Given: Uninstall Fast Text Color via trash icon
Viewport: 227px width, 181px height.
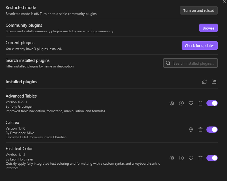Looking at the screenshot, I should point(200,158).
